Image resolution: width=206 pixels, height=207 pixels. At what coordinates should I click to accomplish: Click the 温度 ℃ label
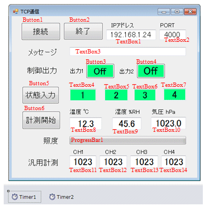[x=79, y=112]
